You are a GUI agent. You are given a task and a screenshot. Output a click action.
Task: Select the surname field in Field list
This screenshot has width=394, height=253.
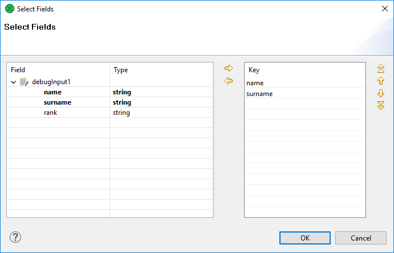pos(57,102)
